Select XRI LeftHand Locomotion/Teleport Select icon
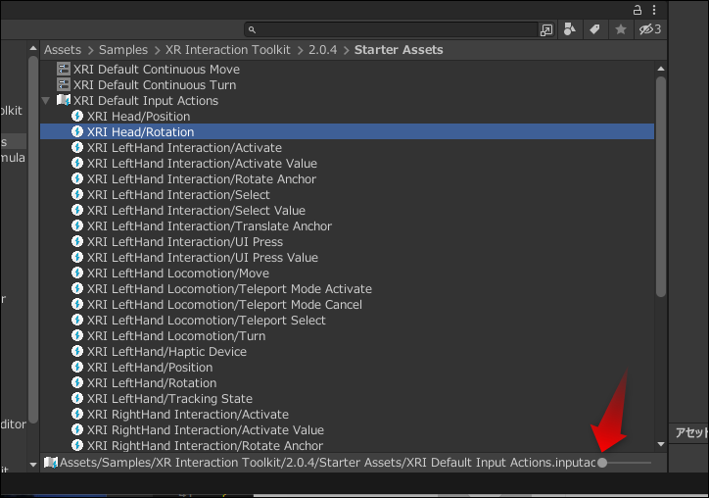Image resolution: width=709 pixels, height=498 pixels. coord(77,320)
